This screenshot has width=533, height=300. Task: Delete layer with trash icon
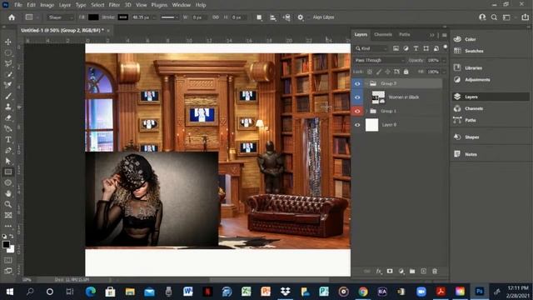pyautogui.click(x=435, y=271)
